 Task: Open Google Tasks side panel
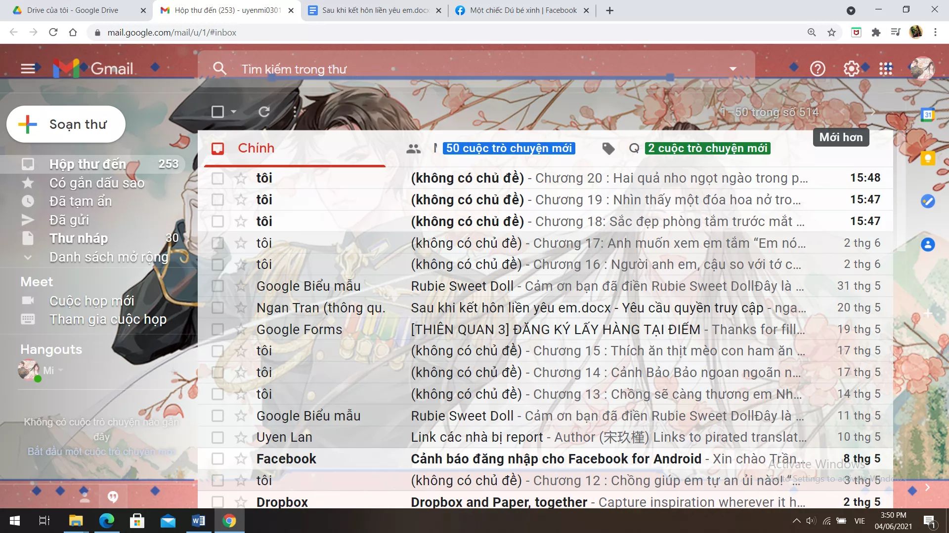(928, 201)
